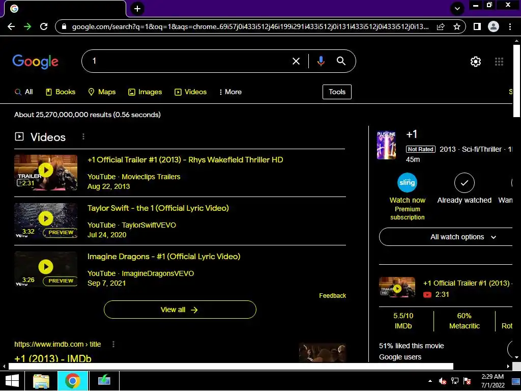
Task: Open Imagine Dragons - #1 lyric video link
Action: (164, 257)
